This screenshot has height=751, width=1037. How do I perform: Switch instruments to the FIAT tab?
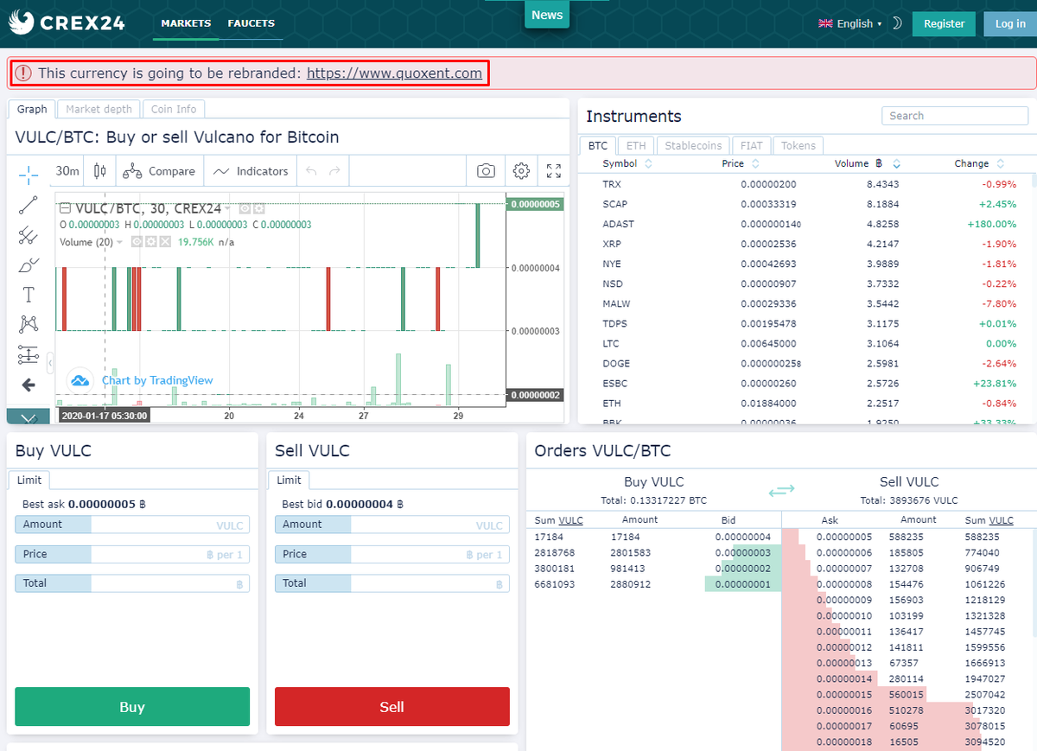coord(751,146)
